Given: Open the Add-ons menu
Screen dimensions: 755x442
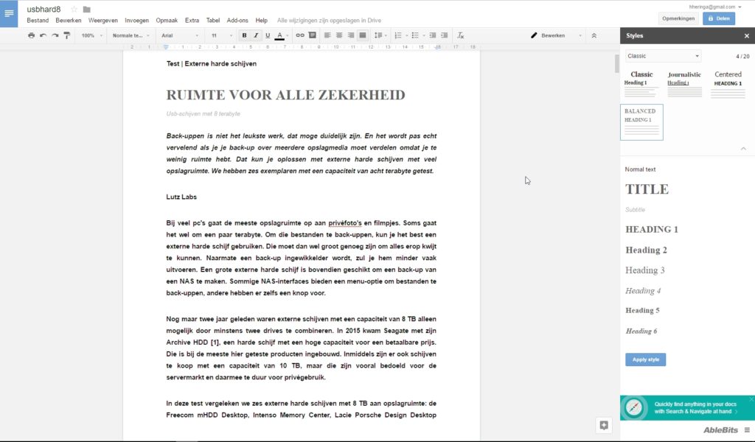Looking at the screenshot, I should click(239, 21).
